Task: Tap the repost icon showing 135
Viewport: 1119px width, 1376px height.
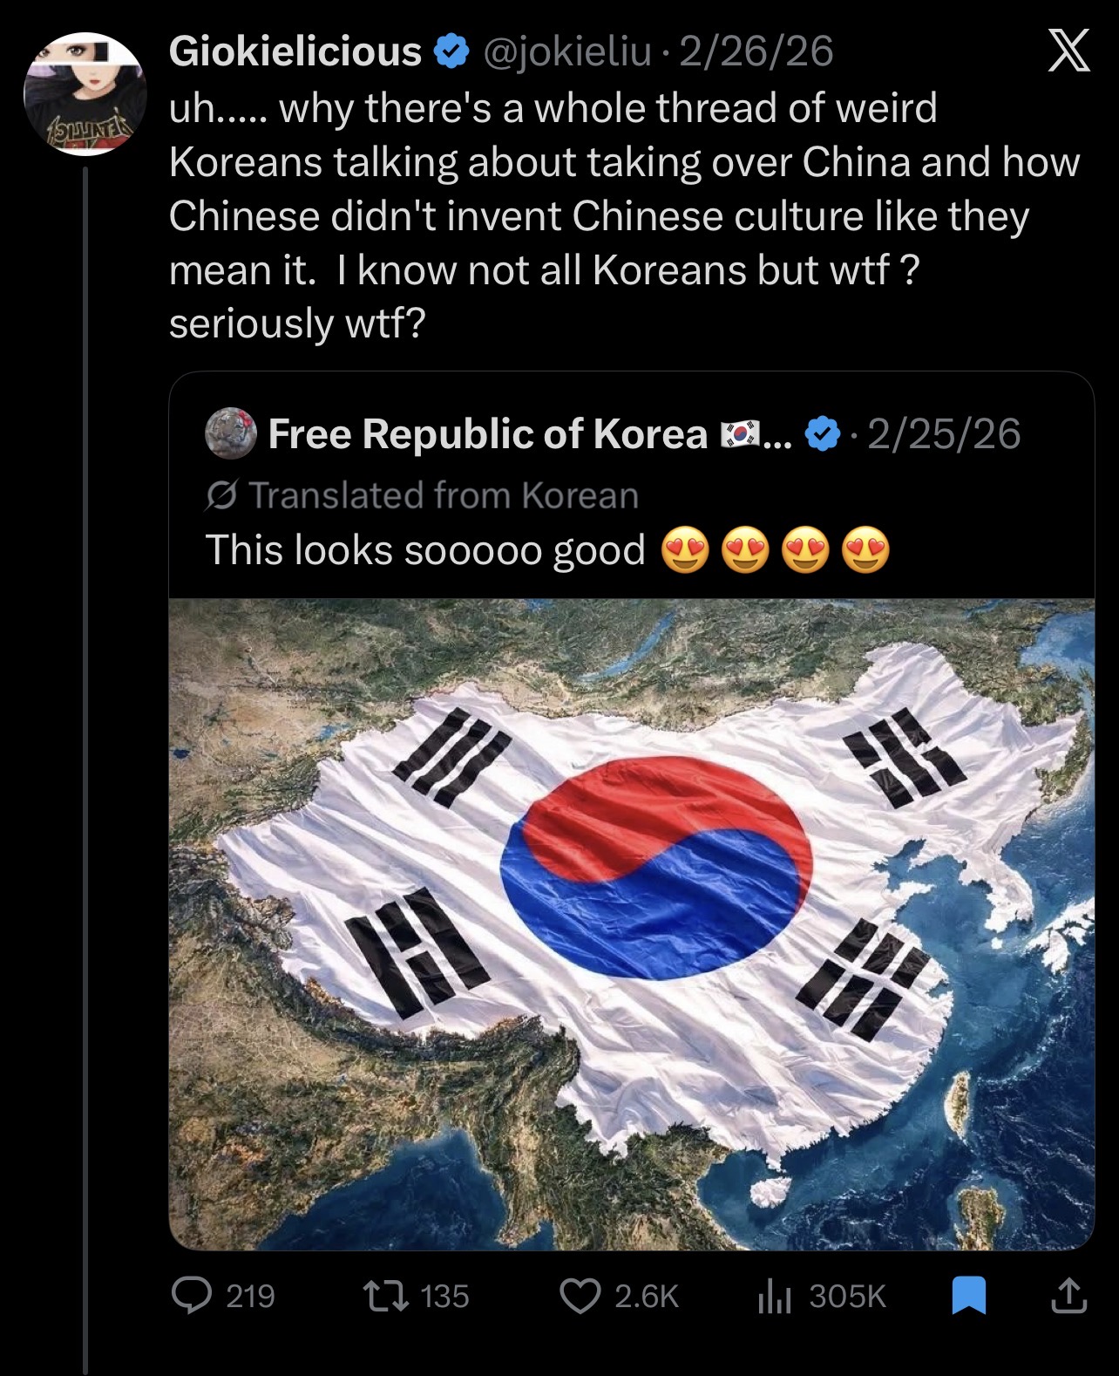Action: (385, 1296)
